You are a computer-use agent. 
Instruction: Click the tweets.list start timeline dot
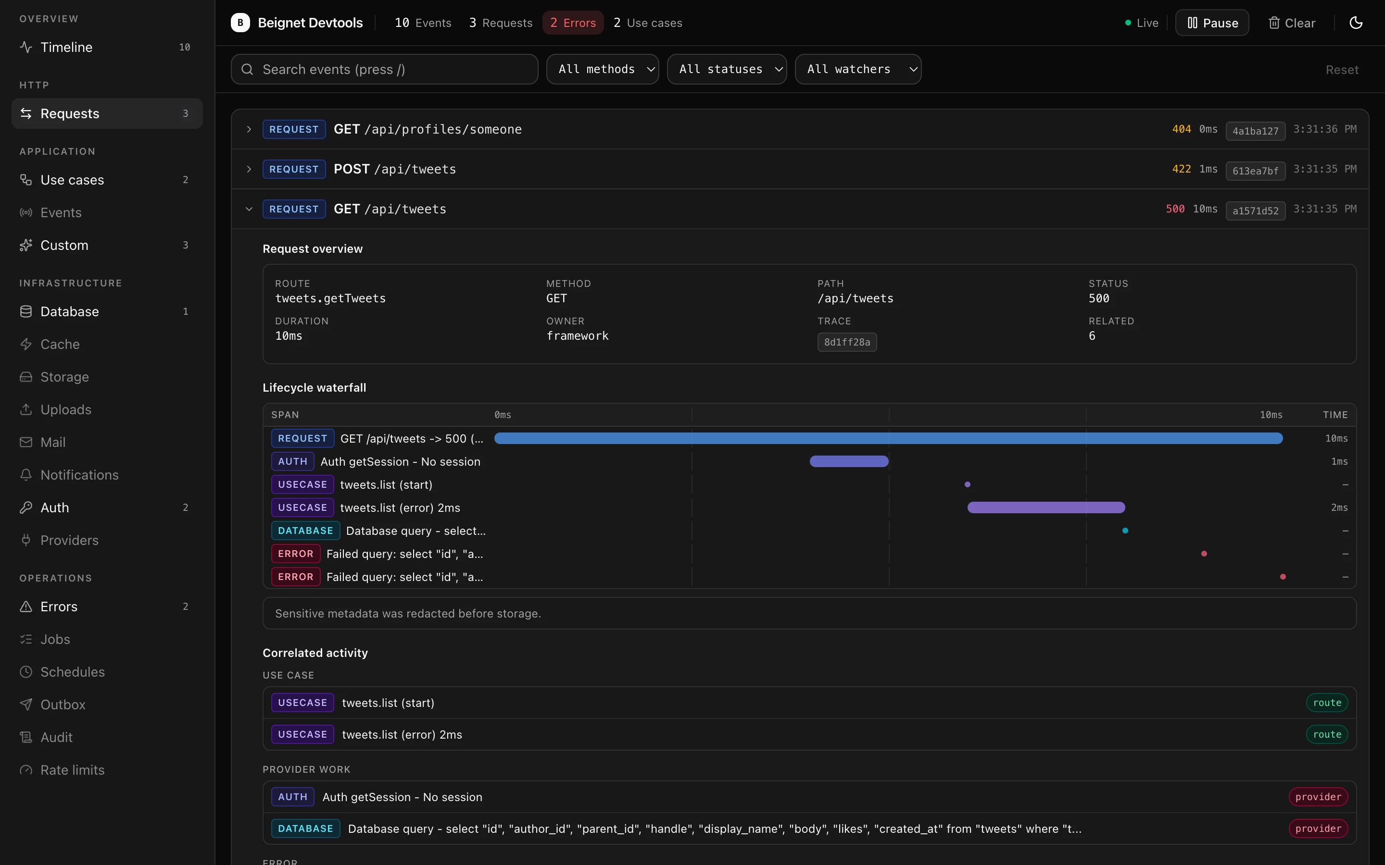pos(967,484)
